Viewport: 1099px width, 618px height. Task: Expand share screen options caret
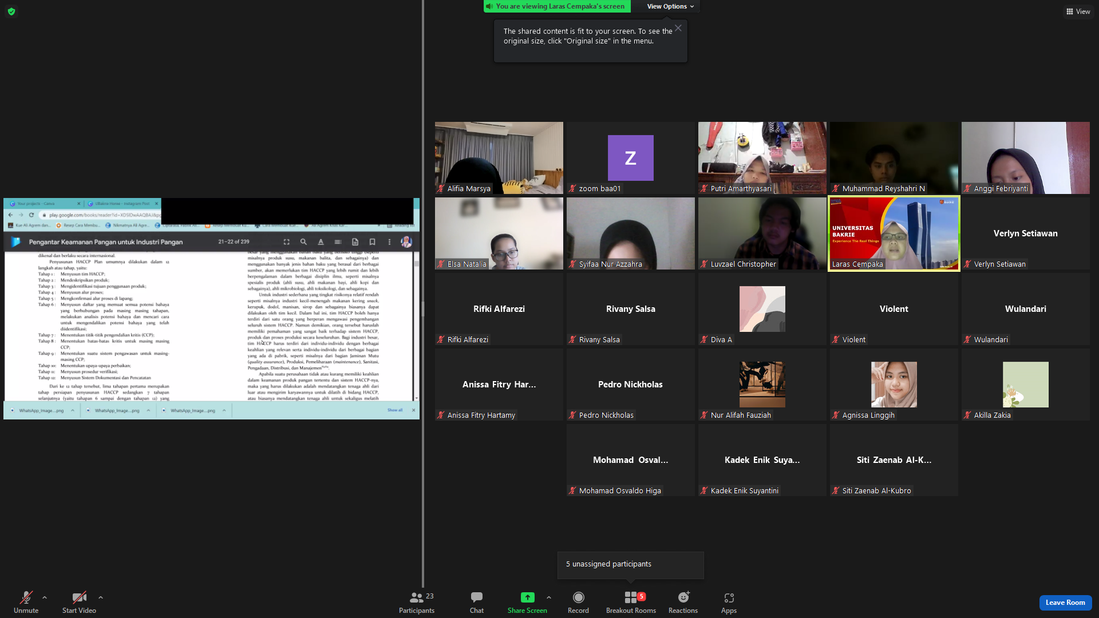coord(549,597)
